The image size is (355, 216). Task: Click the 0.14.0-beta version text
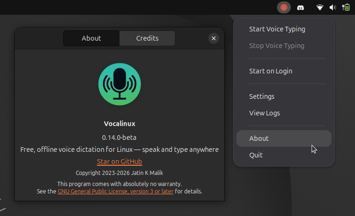(x=119, y=138)
